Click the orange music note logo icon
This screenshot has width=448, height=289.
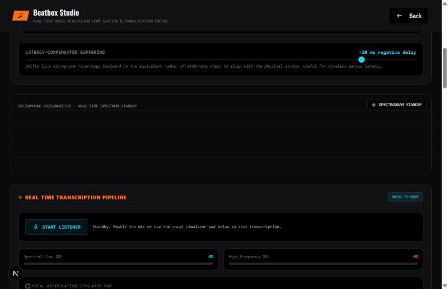tap(20, 16)
